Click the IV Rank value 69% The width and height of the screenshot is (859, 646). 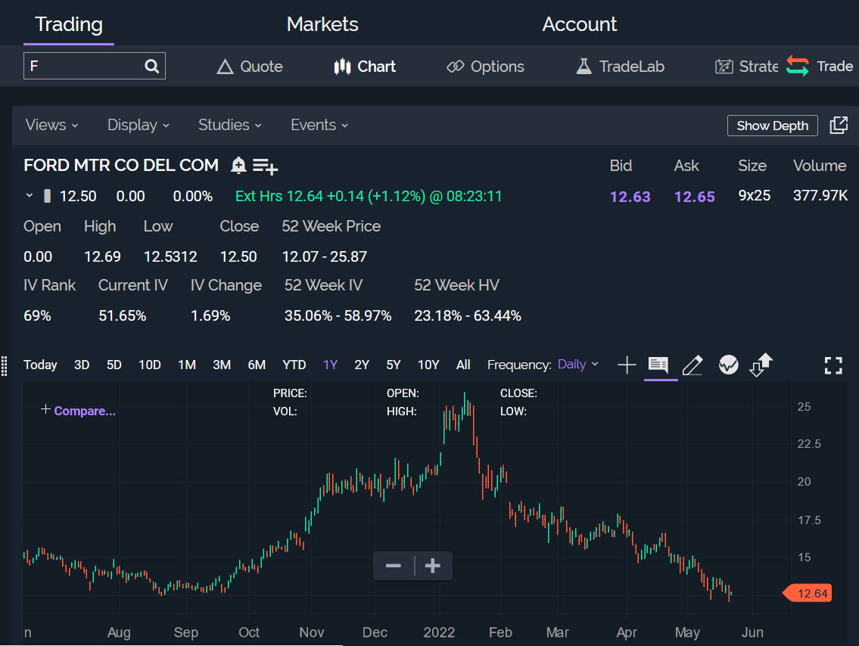click(37, 316)
